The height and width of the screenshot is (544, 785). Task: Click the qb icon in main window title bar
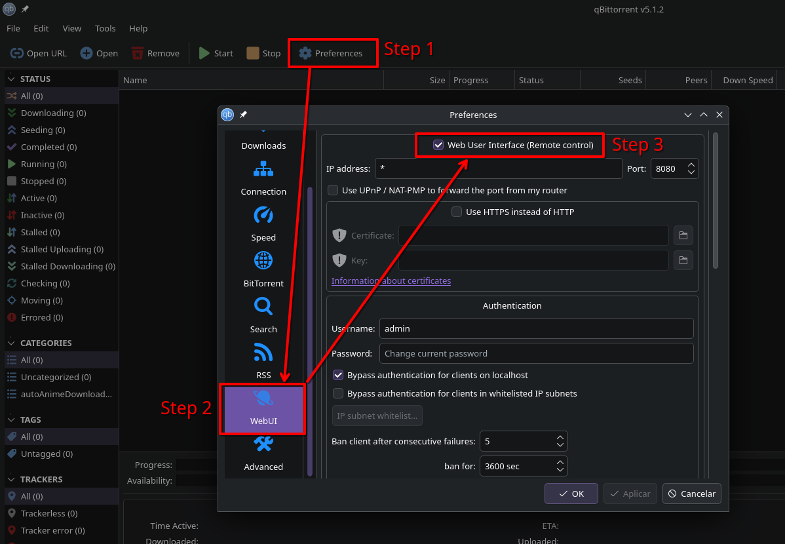[x=9, y=9]
